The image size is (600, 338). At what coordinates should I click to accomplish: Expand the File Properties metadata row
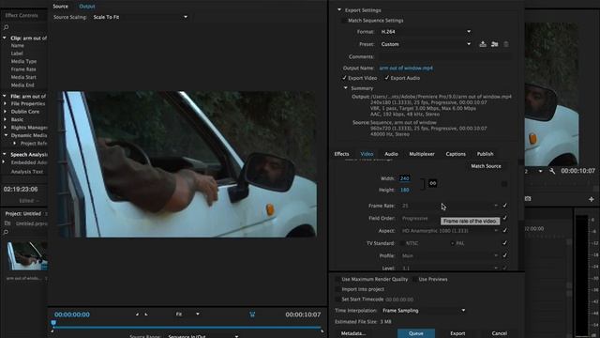[x=5, y=104]
